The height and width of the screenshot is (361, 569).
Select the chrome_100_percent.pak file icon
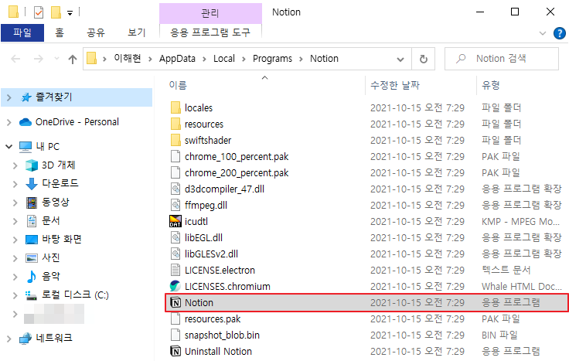175,156
